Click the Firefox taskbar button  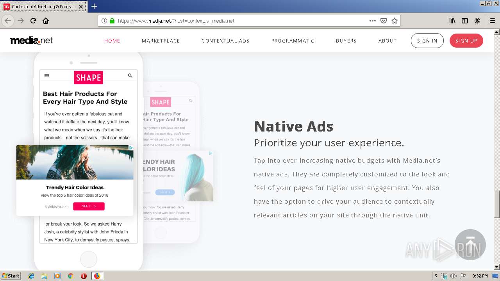coord(97,276)
